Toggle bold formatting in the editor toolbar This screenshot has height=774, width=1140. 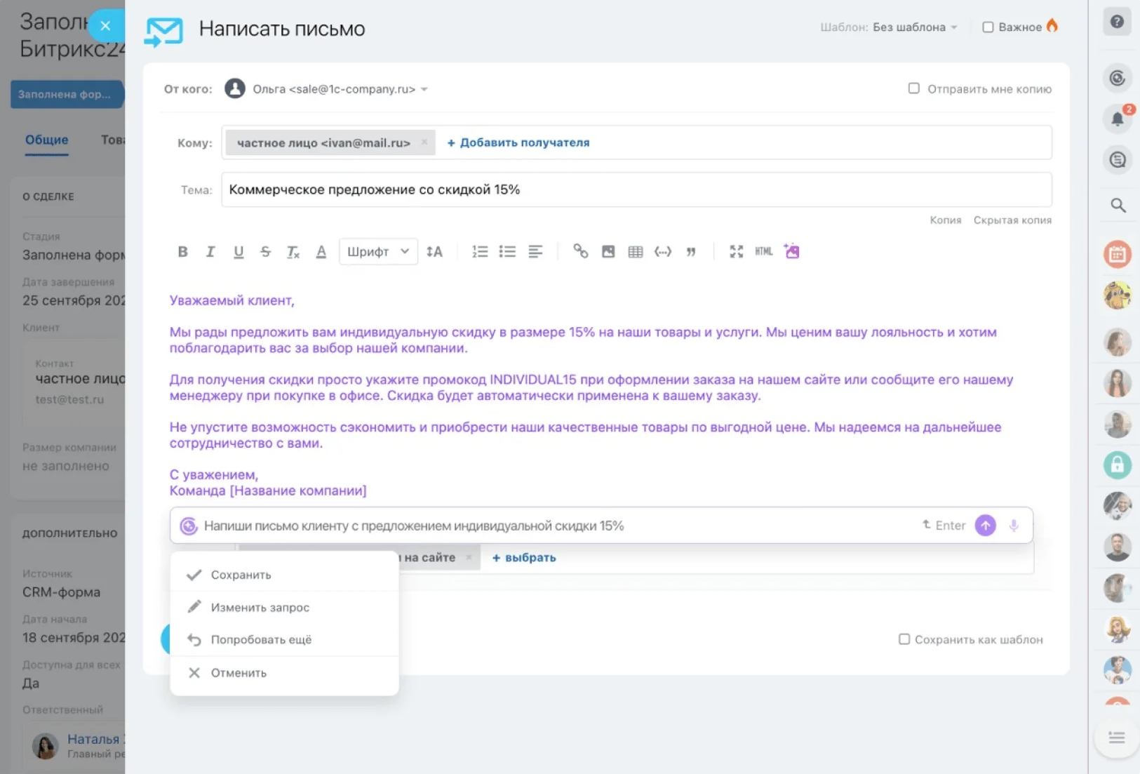[x=182, y=251]
